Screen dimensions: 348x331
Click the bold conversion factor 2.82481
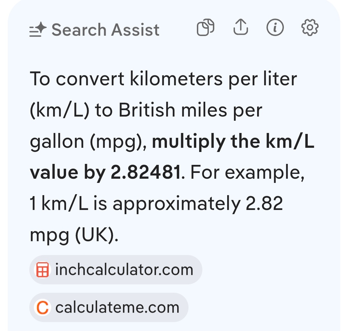[x=146, y=172]
